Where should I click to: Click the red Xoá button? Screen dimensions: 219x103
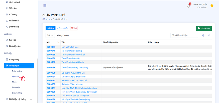74,28
